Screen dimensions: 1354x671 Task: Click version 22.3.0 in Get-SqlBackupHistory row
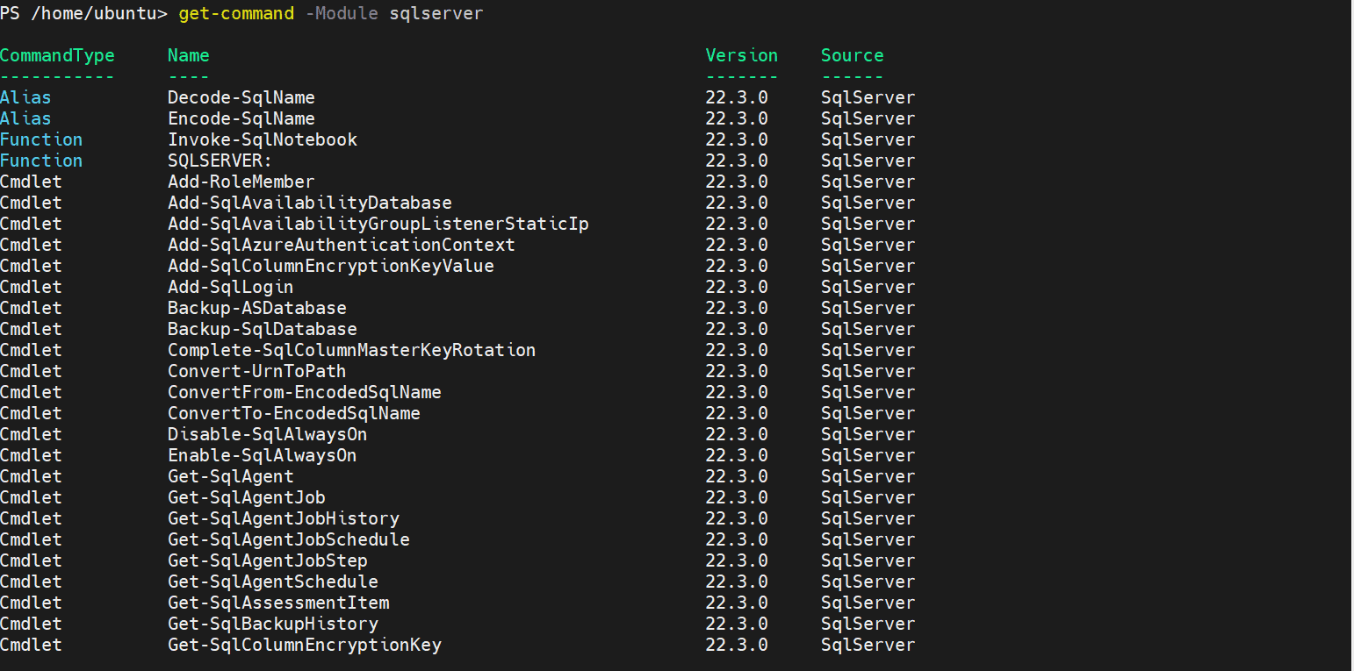737,624
